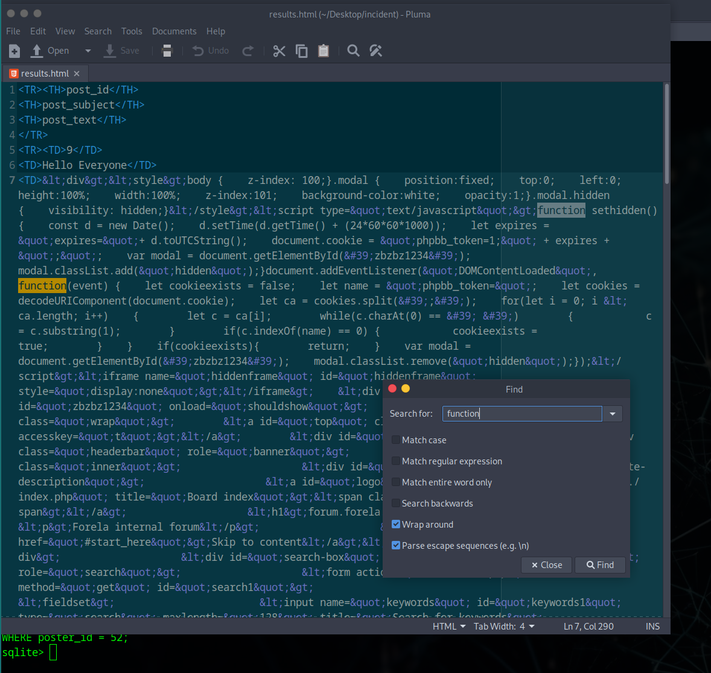Enable the Match case checkbox

pos(396,440)
